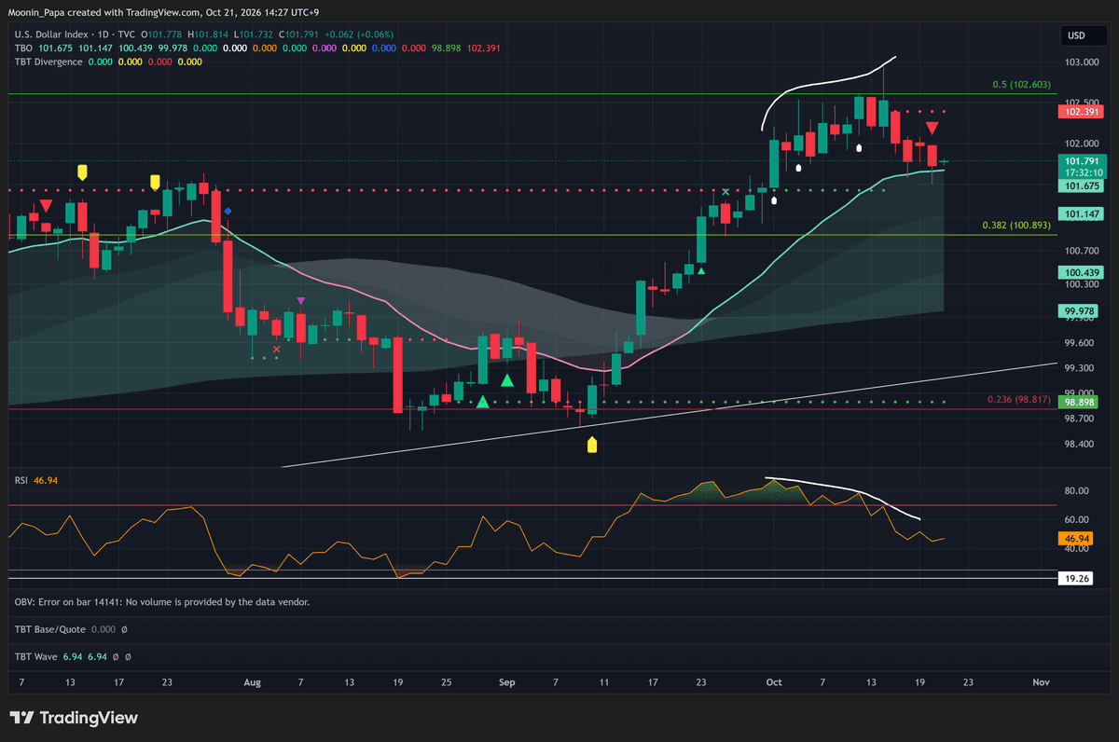
Task: Select the RSI pane legend label
Action: 21,479
